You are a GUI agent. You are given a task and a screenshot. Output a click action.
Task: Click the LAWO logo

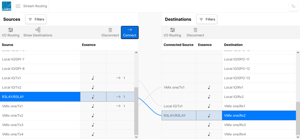click(7, 6)
